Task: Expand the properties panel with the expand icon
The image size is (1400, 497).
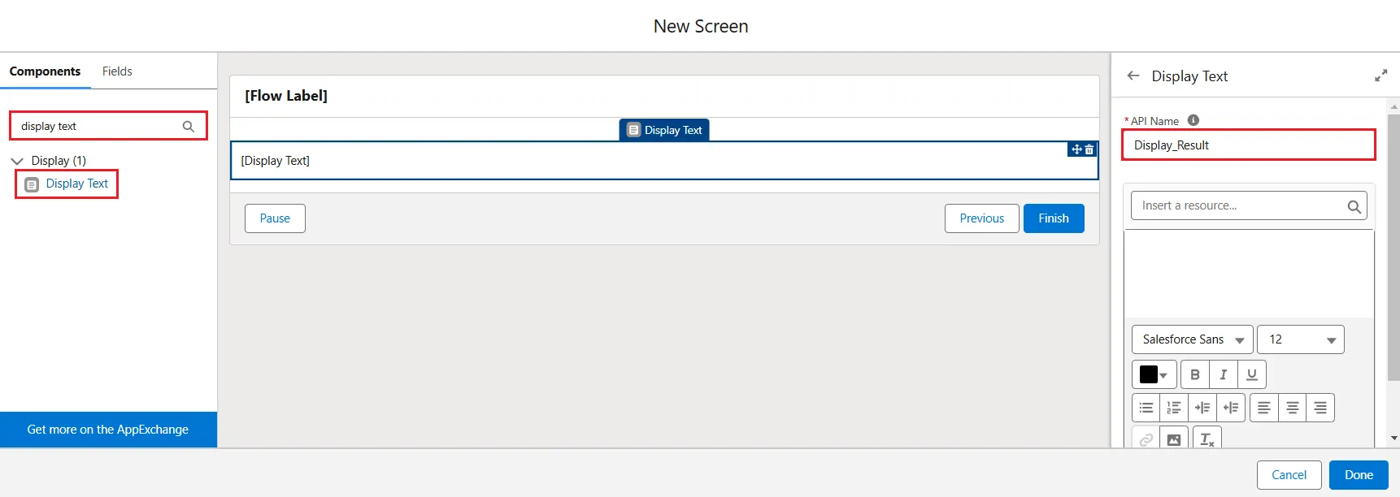Action: click(x=1380, y=76)
